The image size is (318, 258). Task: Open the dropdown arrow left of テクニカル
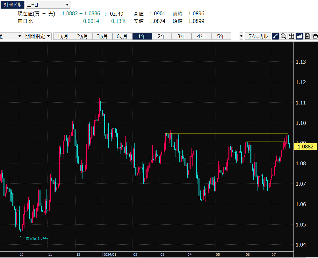click(241, 36)
